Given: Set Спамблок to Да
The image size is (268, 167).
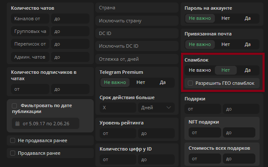Looking at the screenshot, I should tap(247, 70).
